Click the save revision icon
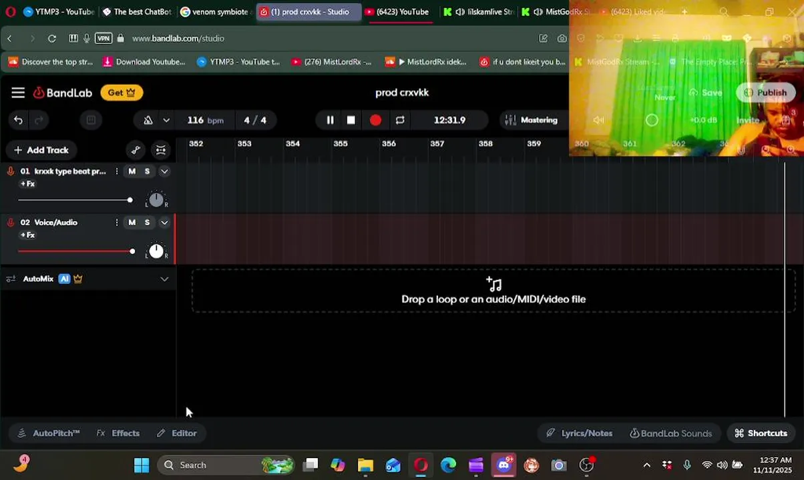Viewport: 804px width, 480px height. click(91, 120)
